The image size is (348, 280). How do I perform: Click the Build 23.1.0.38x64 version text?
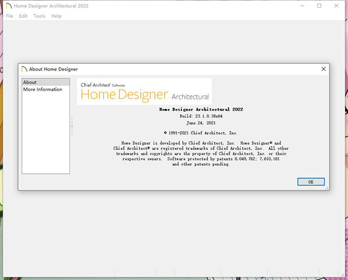pos(200,116)
